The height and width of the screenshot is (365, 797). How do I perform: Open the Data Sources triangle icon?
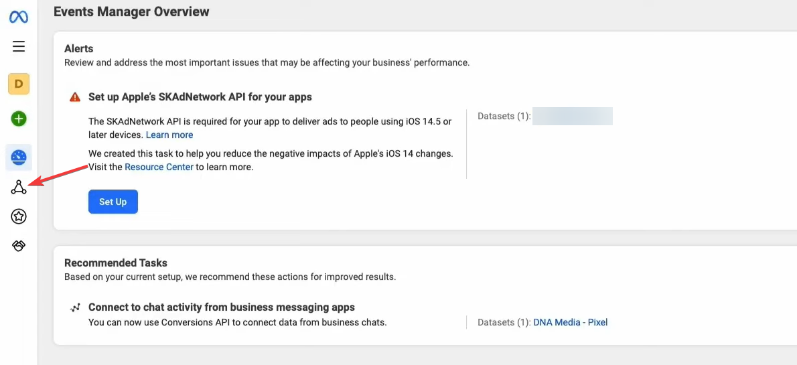click(19, 188)
